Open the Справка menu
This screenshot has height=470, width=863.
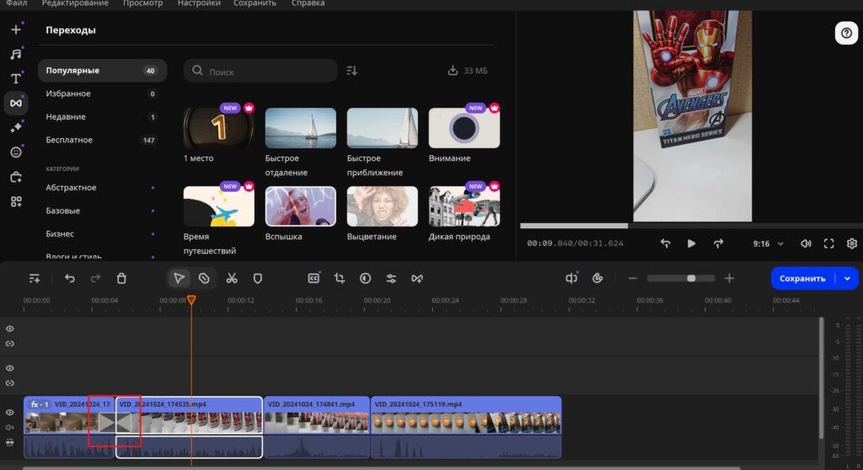[x=308, y=3]
